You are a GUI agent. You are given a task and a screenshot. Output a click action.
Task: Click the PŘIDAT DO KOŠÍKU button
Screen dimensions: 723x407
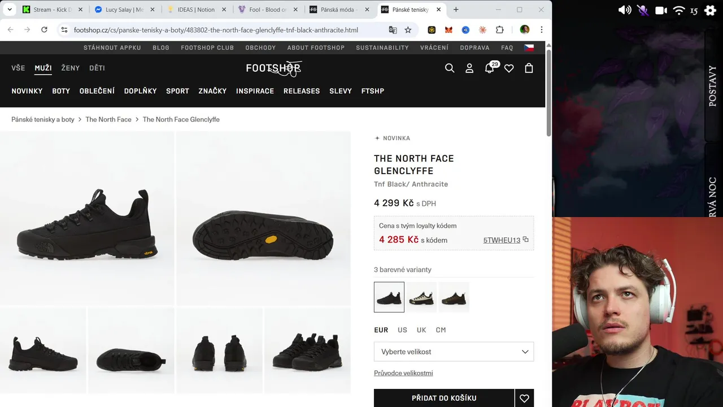coord(443,399)
